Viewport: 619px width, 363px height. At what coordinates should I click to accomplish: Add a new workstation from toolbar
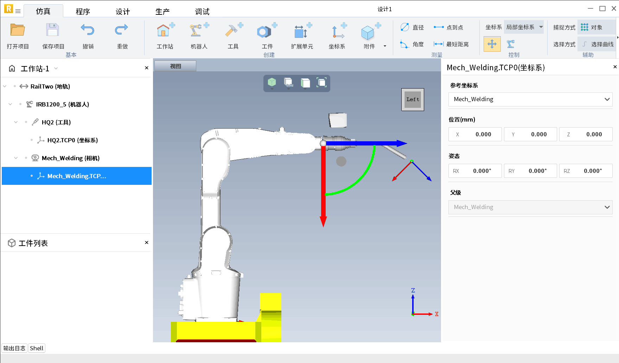point(165,31)
